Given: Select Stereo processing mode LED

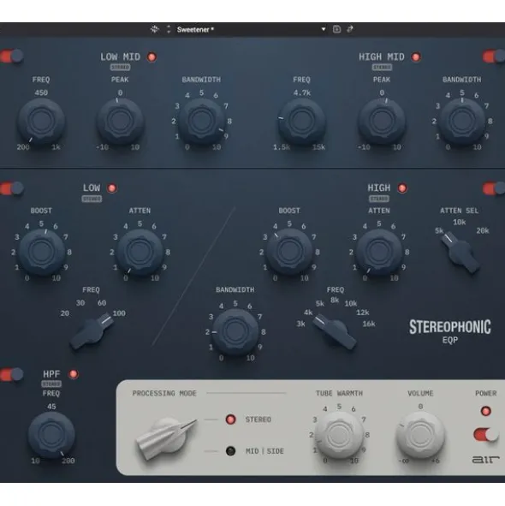Looking at the screenshot, I should click(x=230, y=420).
